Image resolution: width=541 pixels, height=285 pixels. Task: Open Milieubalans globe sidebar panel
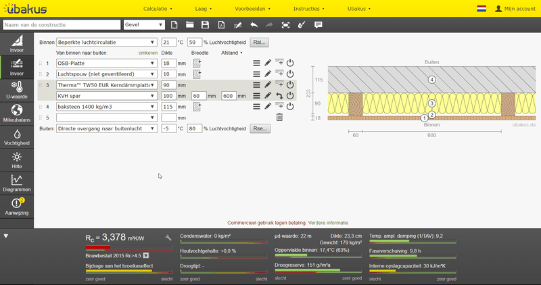coord(17,113)
